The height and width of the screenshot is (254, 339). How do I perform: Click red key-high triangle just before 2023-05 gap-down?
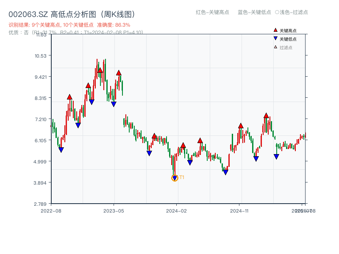(x=119, y=73)
